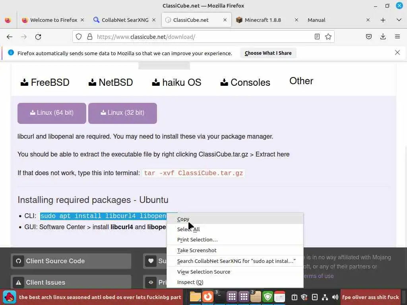
Task: Focus Firefox from the taskbar icon
Action: point(207,297)
